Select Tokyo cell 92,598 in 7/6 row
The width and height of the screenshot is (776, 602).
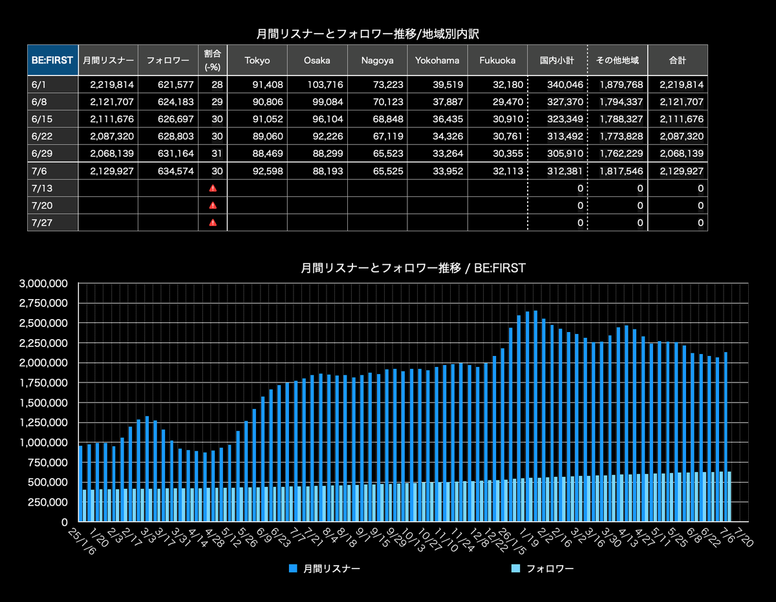pos(257,171)
